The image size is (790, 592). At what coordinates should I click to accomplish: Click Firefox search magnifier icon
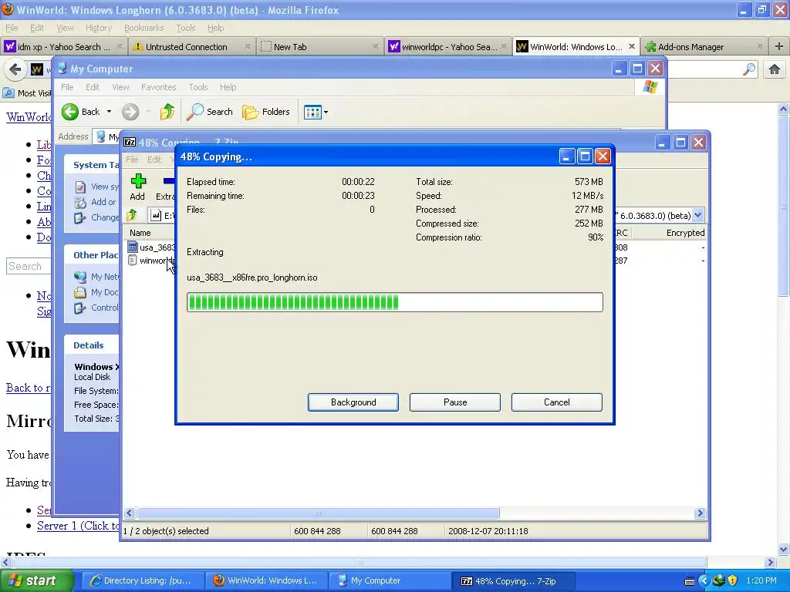[749, 69]
